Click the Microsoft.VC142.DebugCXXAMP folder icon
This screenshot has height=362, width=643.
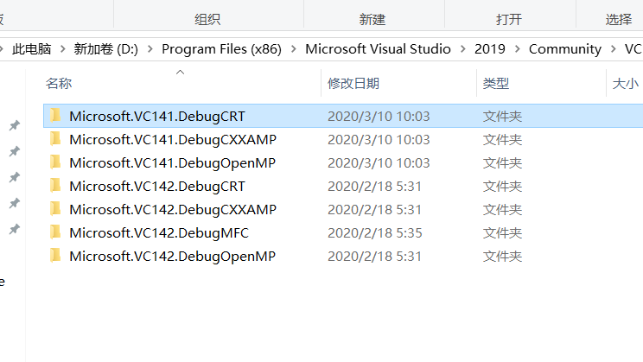pos(55,209)
